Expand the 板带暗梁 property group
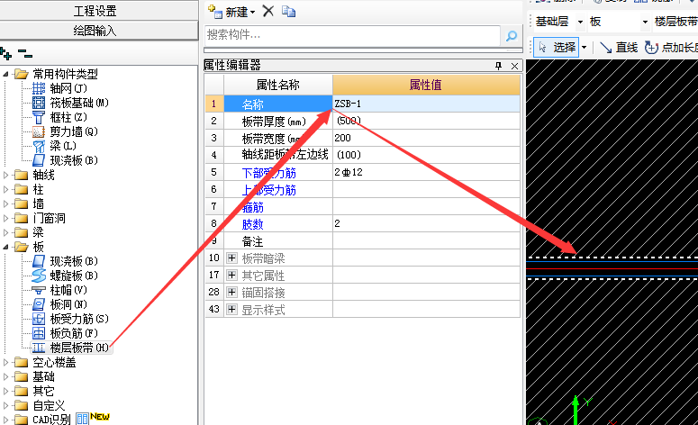The height and width of the screenshot is (425, 698). coord(231,258)
